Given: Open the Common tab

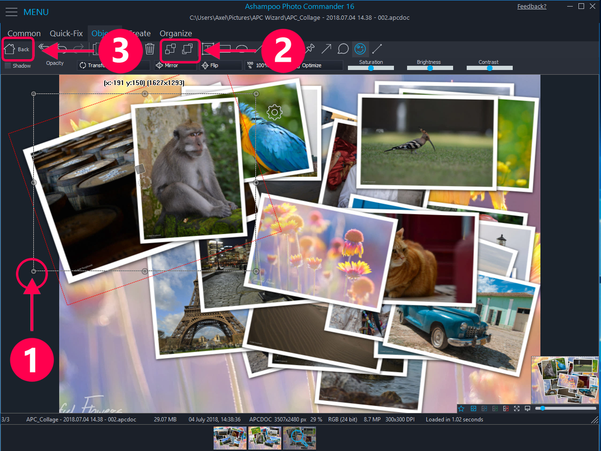Looking at the screenshot, I should pyautogui.click(x=24, y=33).
